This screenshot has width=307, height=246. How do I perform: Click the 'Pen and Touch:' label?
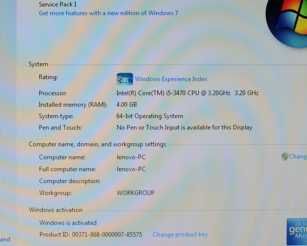point(60,127)
